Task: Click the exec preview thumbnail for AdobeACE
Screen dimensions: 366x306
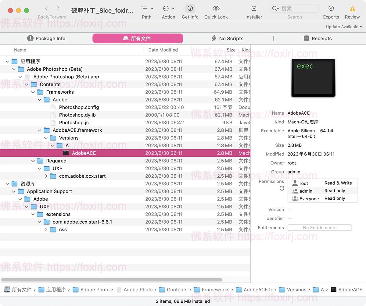Action: point(313,77)
